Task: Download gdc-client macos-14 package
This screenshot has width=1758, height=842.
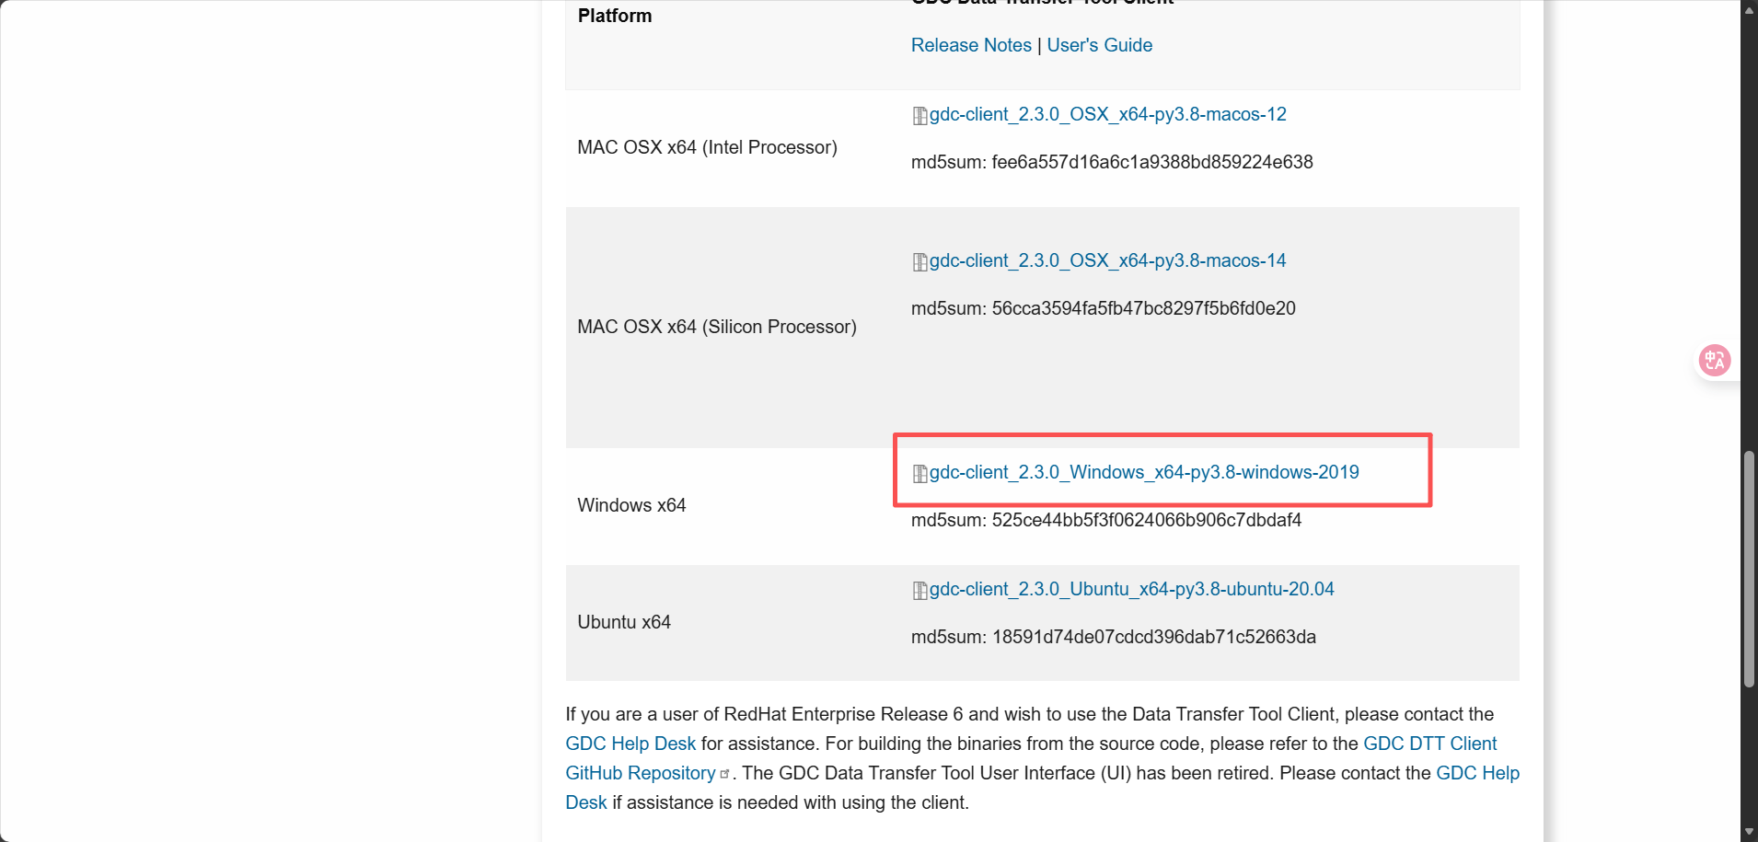Action: pyautogui.click(x=1107, y=260)
